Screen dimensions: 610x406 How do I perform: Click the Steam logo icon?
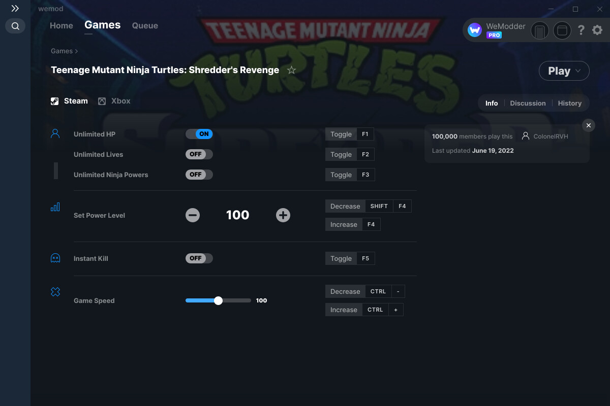coord(54,101)
